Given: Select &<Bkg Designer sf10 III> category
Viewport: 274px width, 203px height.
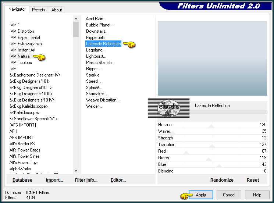Looking at the screenshot, I should tap(31, 94).
